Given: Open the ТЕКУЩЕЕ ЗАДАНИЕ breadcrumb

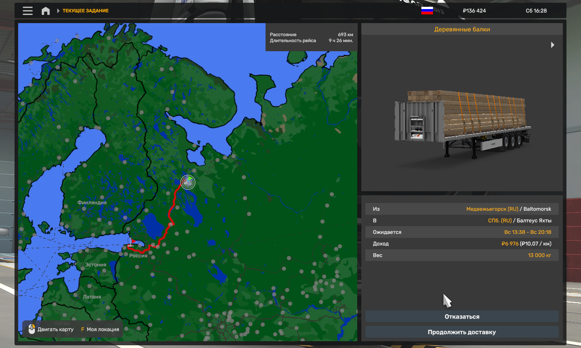Looking at the screenshot, I should [85, 11].
